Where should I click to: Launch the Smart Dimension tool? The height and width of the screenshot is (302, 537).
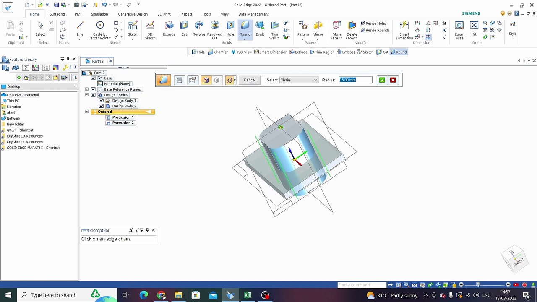coord(404,30)
